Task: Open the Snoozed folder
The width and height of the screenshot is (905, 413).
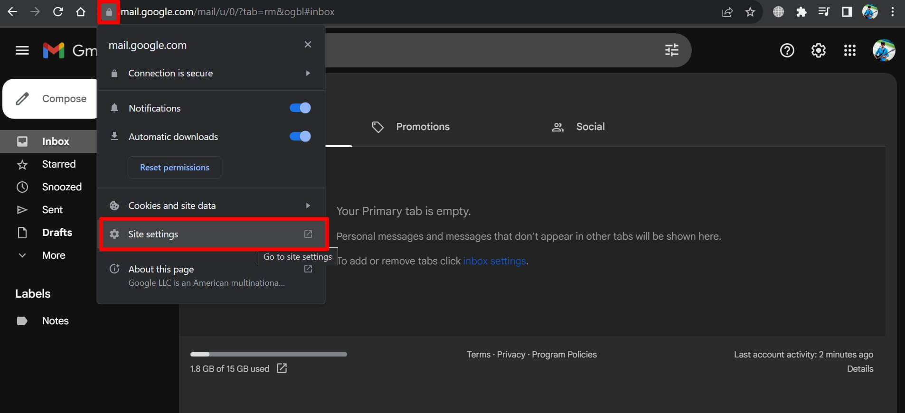Action: click(x=48, y=187)
